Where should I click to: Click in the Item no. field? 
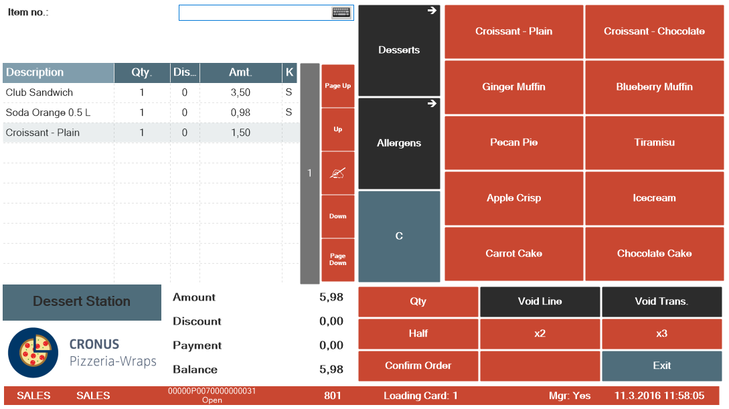click(254, 13)
